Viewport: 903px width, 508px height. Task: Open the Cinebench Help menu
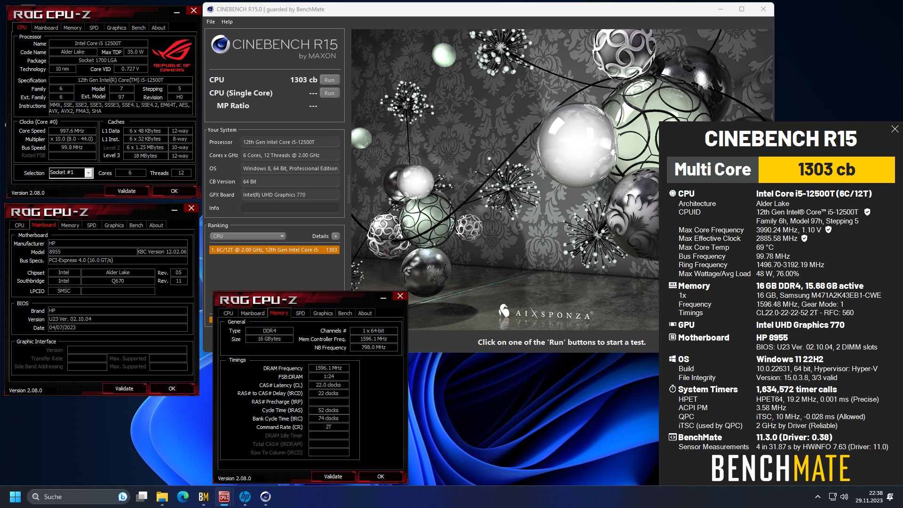pos(227,22)
